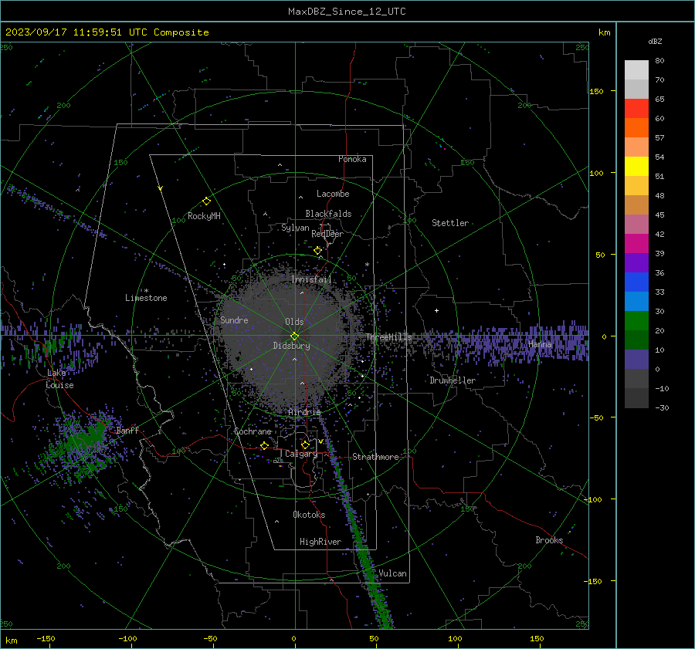
Task: Click the -150 label on the bottom axis
Action: [46, 638]
